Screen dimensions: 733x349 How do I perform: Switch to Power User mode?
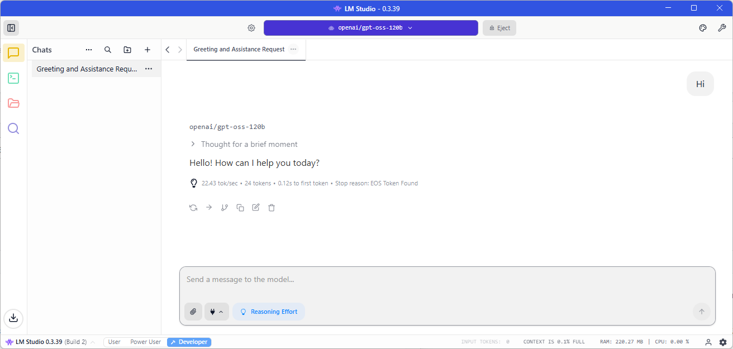coord(145,342)
